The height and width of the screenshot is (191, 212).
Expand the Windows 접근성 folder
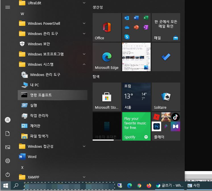click(53, 146)
